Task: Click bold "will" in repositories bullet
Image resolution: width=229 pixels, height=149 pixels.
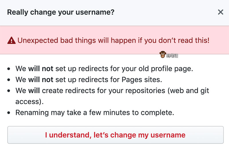Action: [x=34, y=91]
